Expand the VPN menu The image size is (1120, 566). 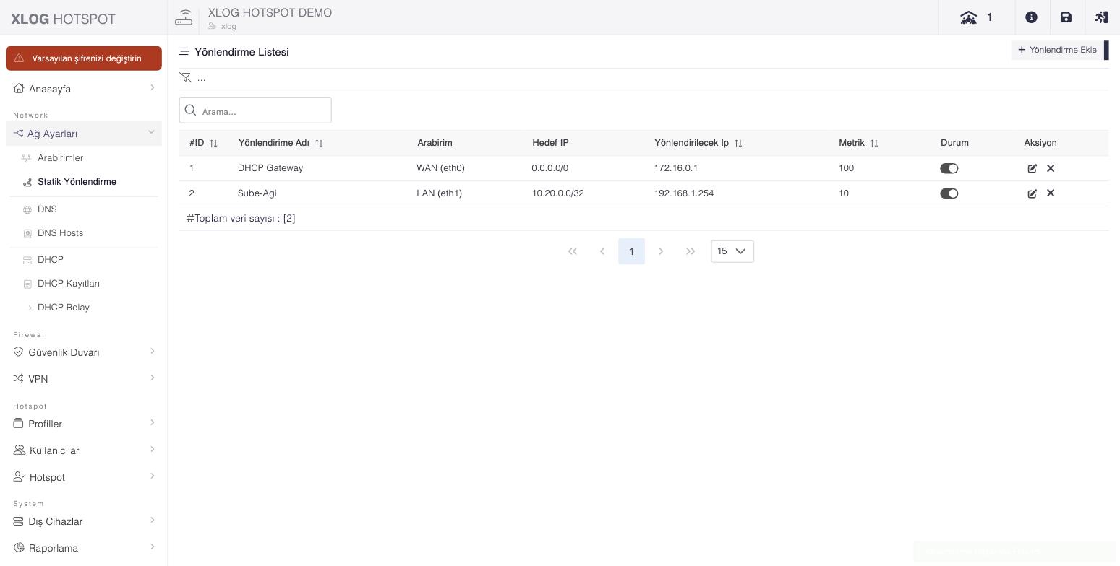(84, 379)
